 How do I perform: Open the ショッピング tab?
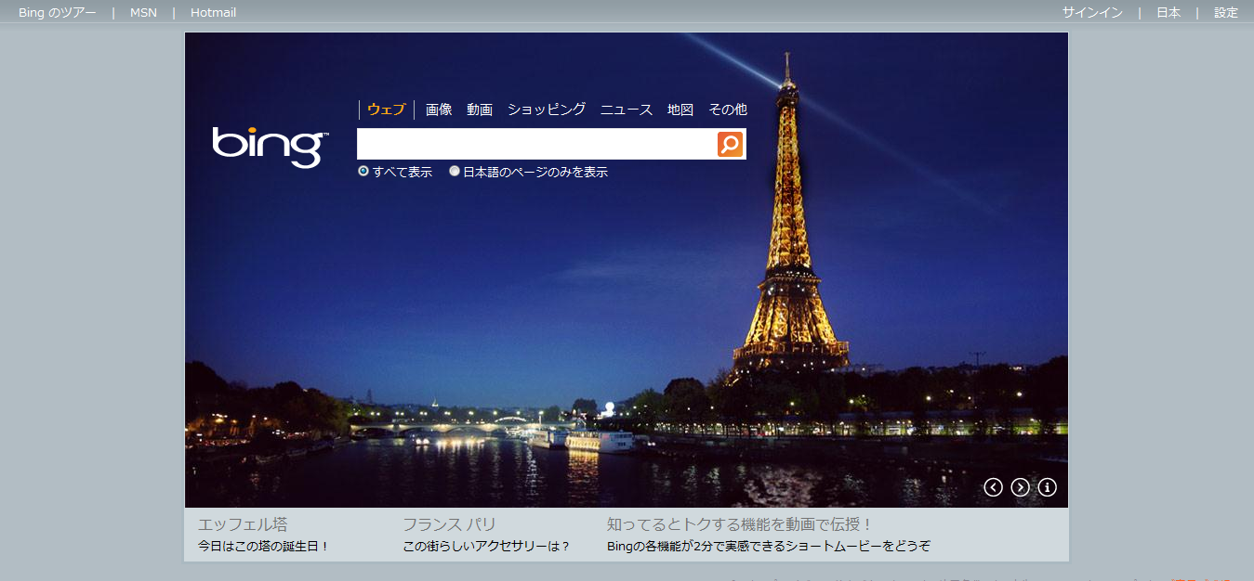[x=547, y=110]
